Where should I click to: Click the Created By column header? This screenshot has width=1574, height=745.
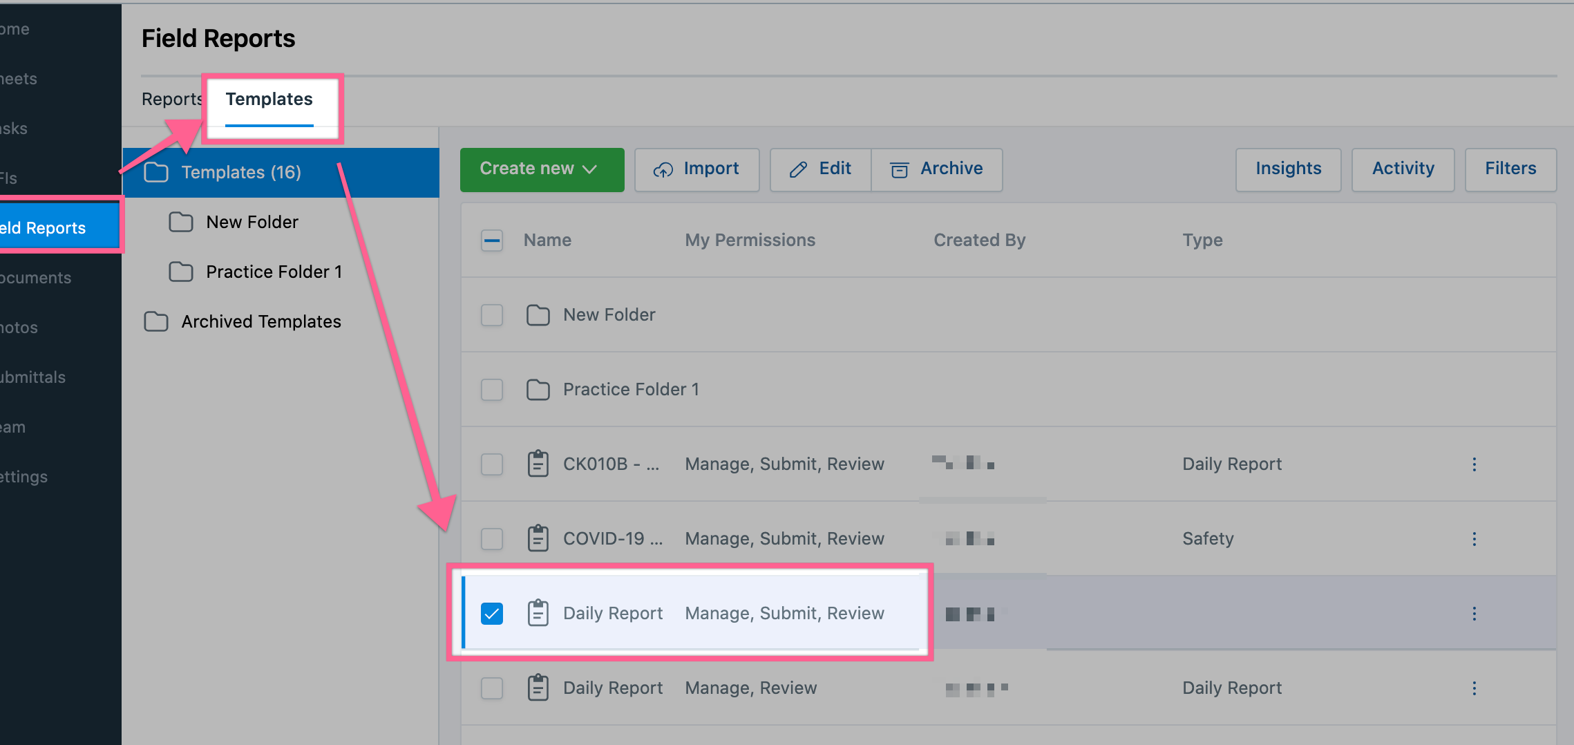[979, 240]
